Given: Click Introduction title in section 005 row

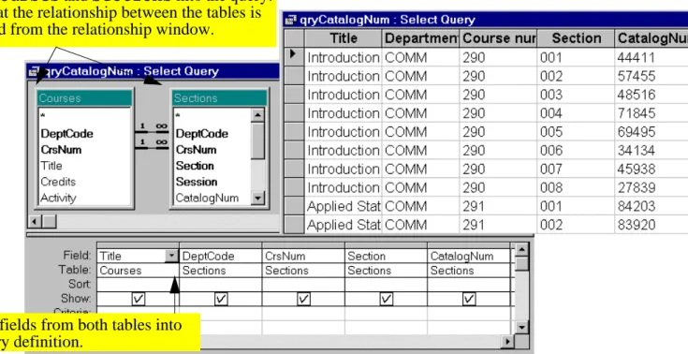Looking at the screenshot, I should (x=344, y=132).
